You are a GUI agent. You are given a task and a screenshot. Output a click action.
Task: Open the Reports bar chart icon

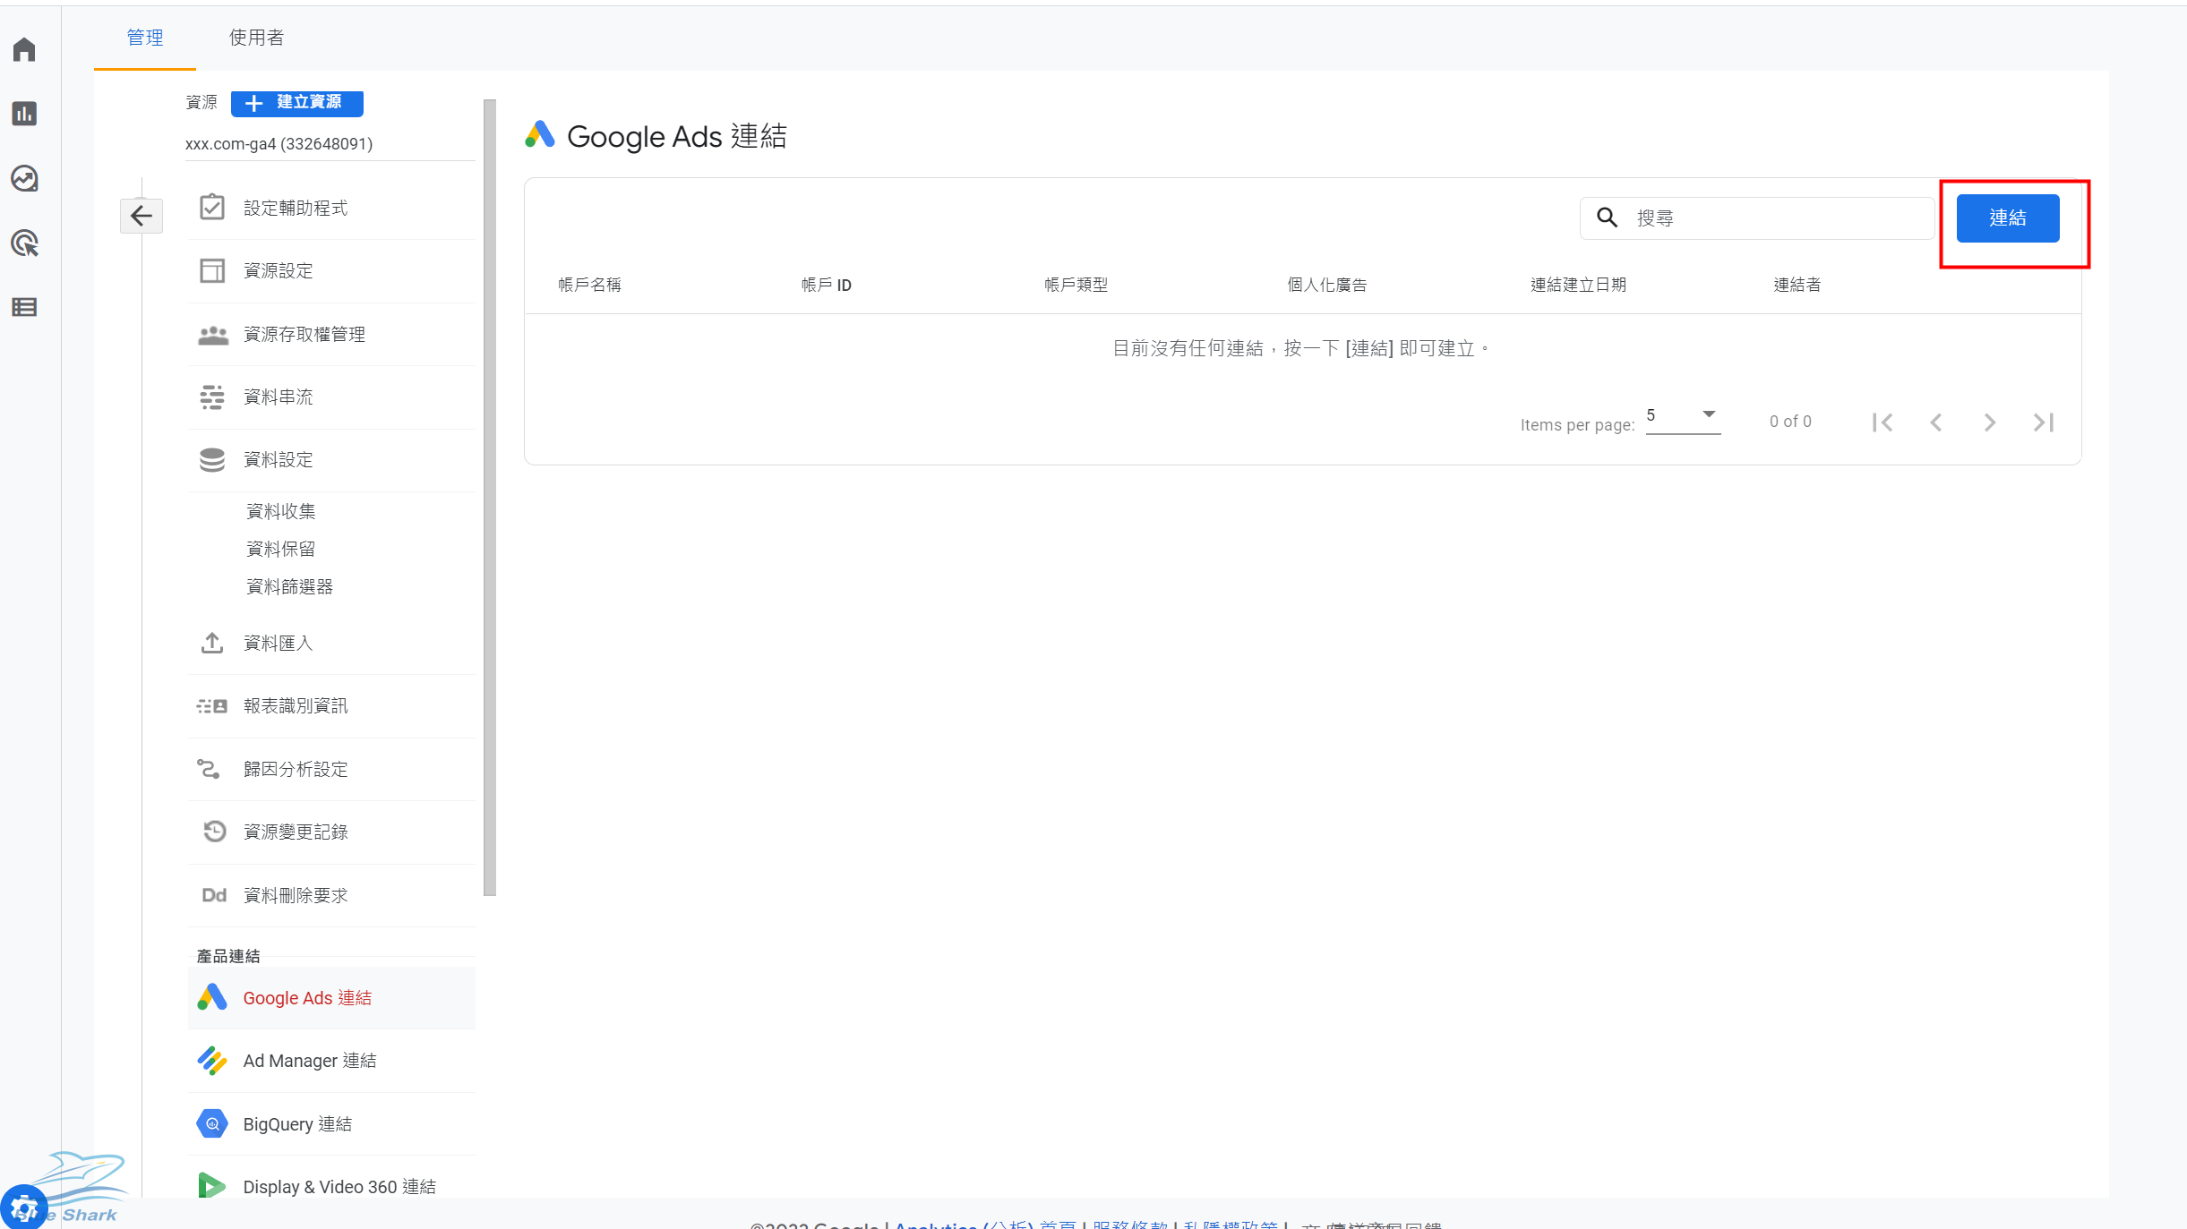tap(24, 114)
